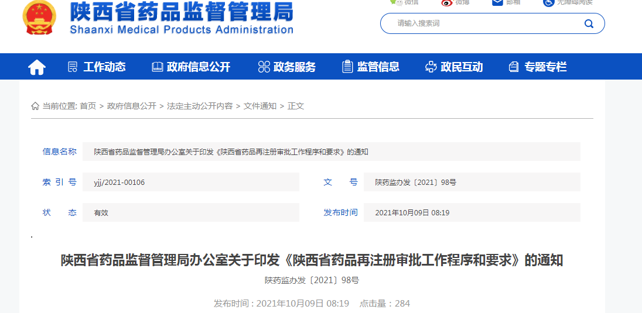
Task: Open the 政民互动 menu
Action: (462, 67)
